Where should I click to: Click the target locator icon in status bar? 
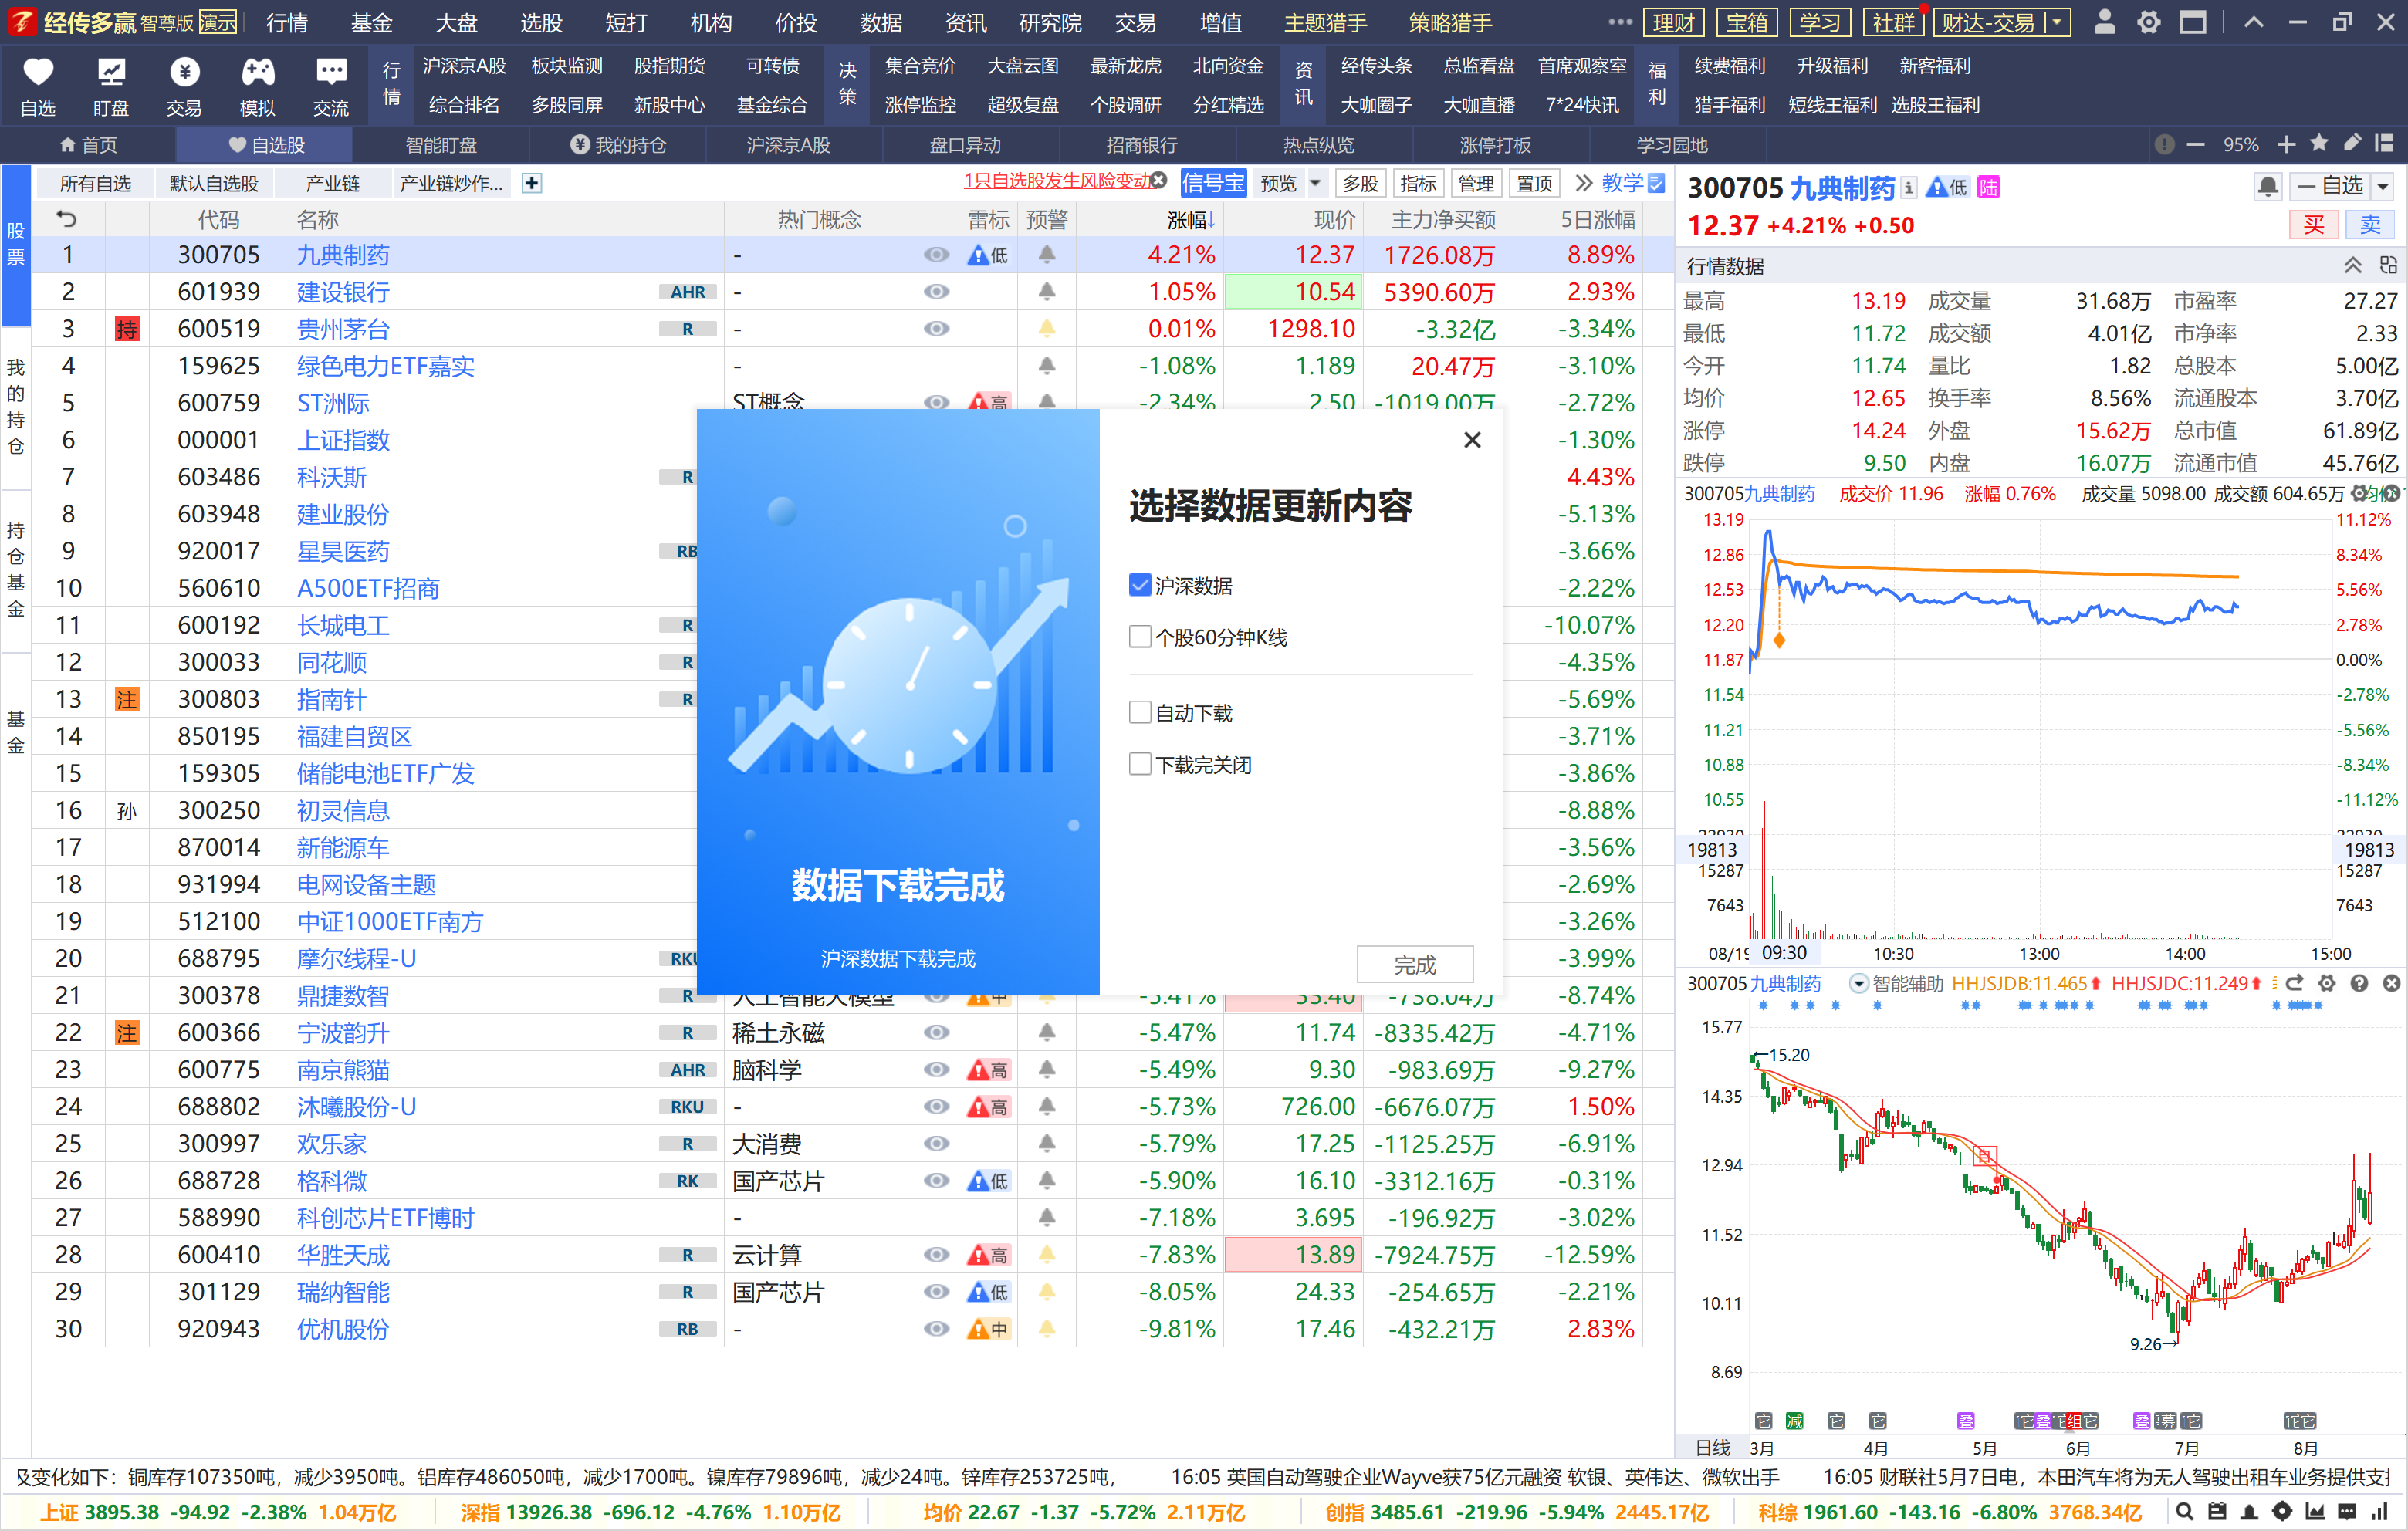[x=2282, y=1512]
